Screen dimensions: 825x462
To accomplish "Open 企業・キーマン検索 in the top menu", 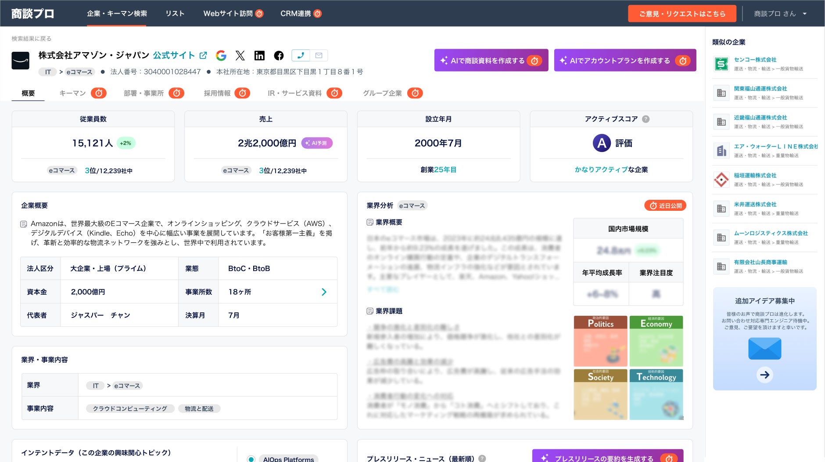I will pos(117,14).
